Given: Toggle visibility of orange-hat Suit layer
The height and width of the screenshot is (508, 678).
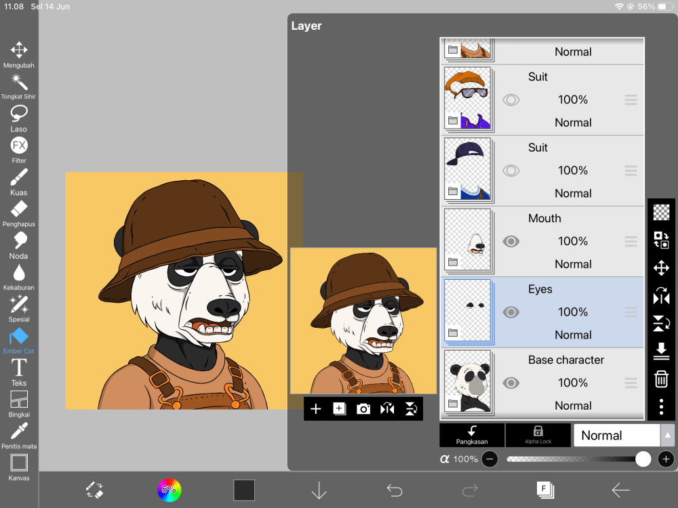Looking at the screenshot, I should pyautogui.click(x=511, y=100).
